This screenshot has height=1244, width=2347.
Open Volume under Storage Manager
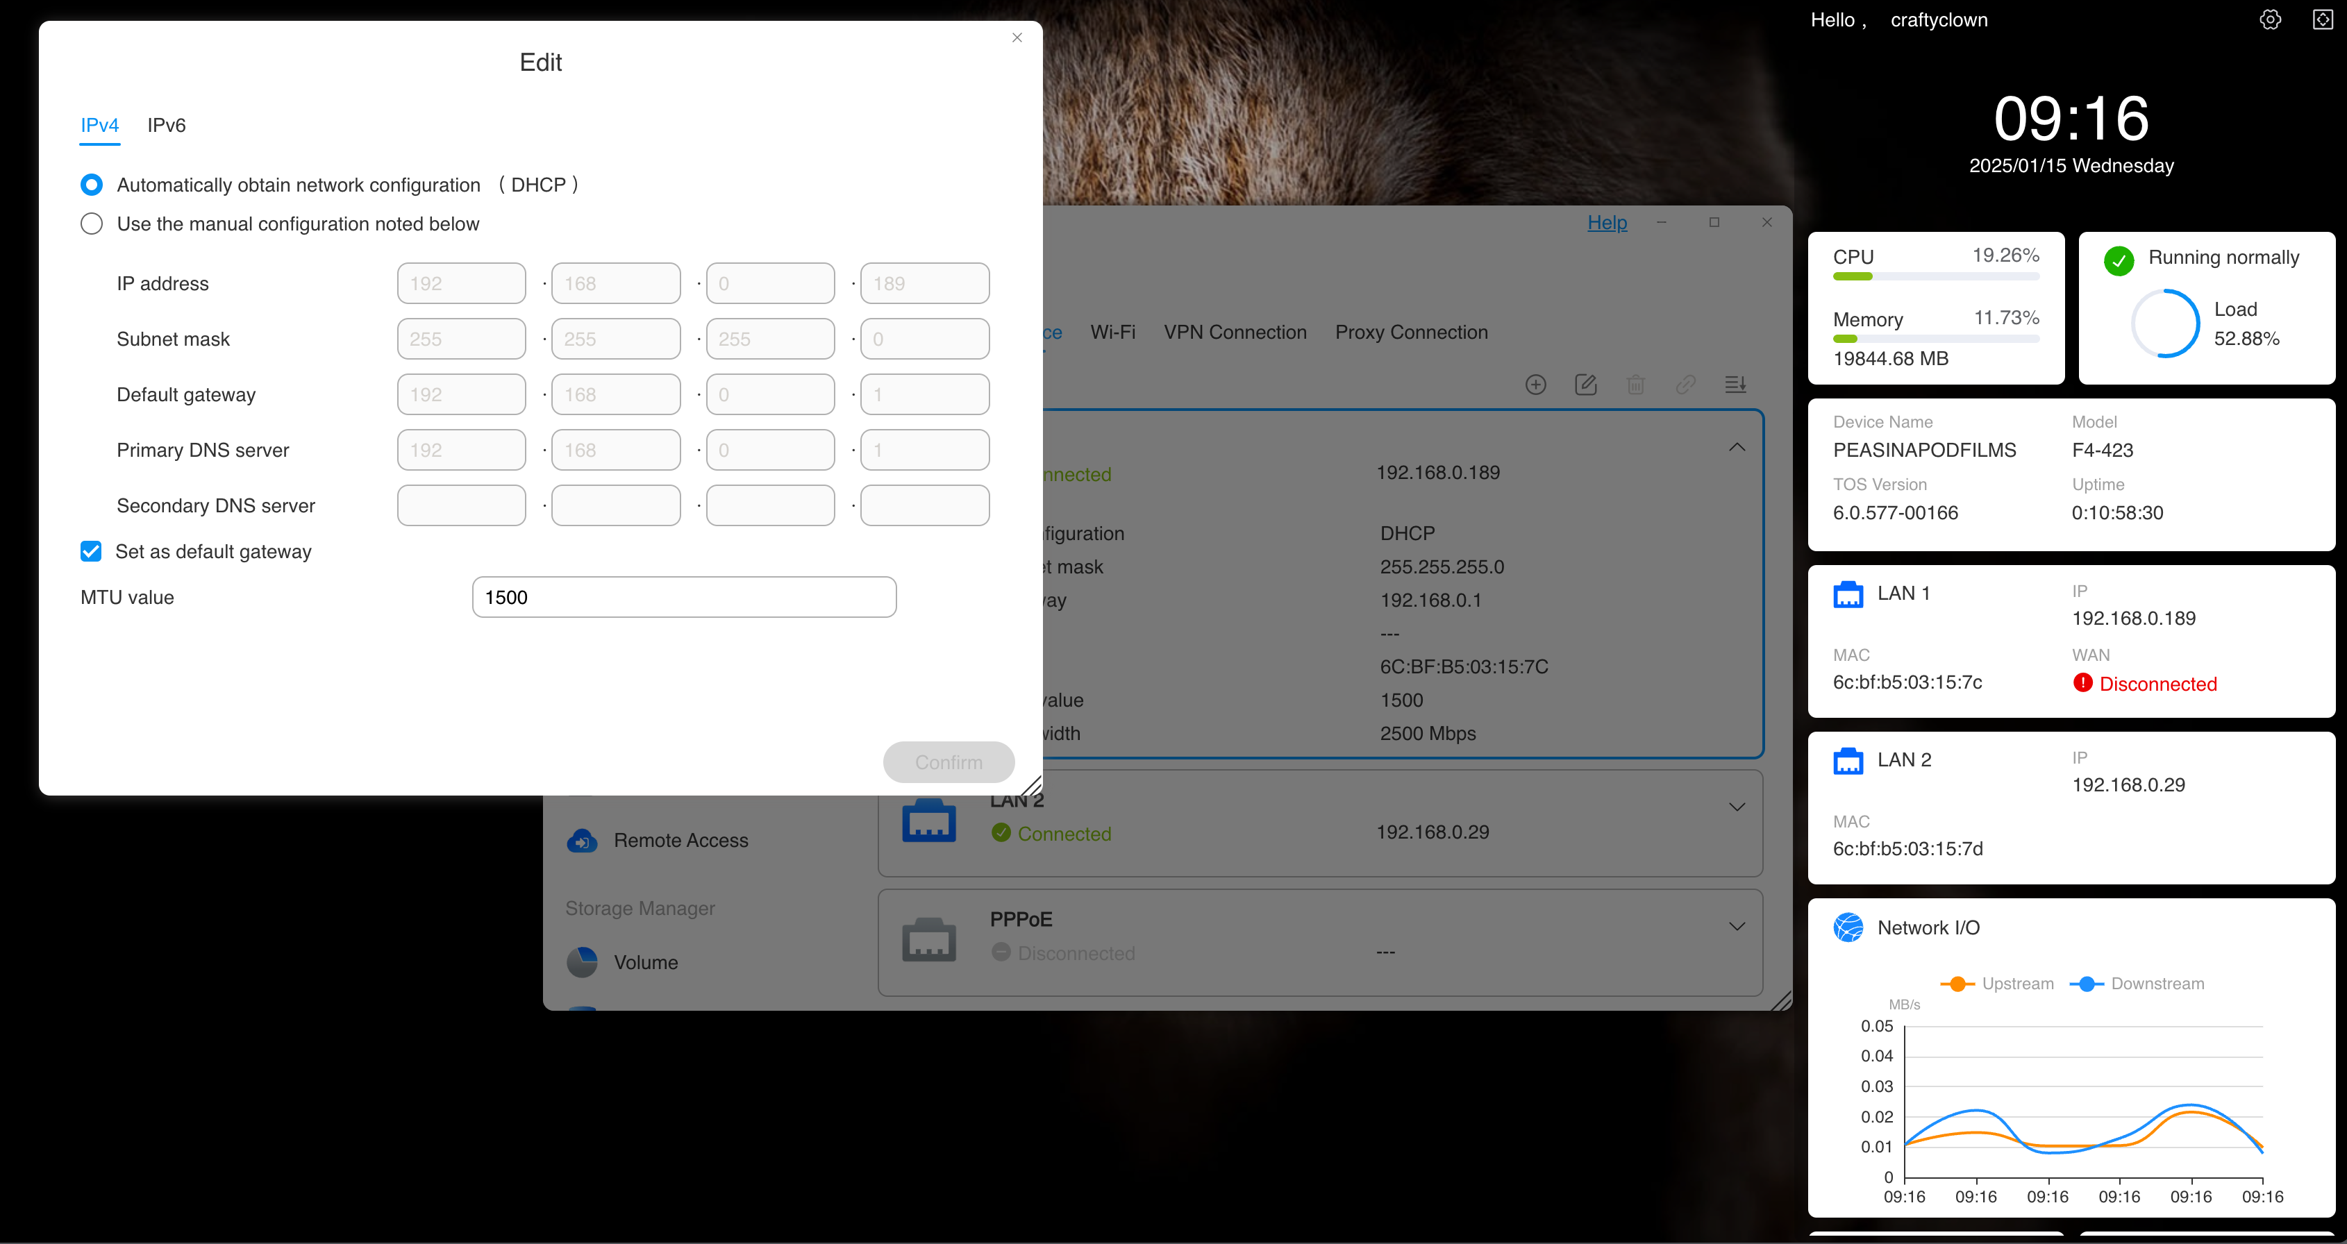click(645, 963)
